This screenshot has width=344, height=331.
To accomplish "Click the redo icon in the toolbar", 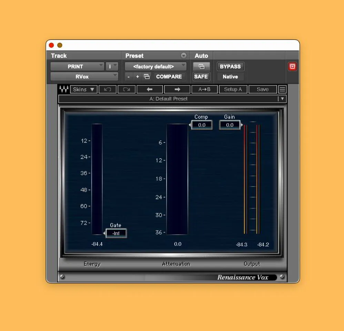I will 127,89.
